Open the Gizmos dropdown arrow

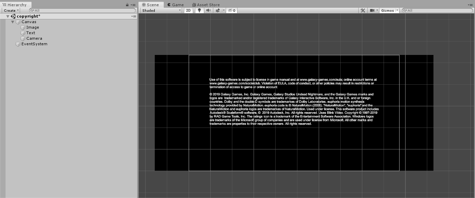[x=397, y=10]
